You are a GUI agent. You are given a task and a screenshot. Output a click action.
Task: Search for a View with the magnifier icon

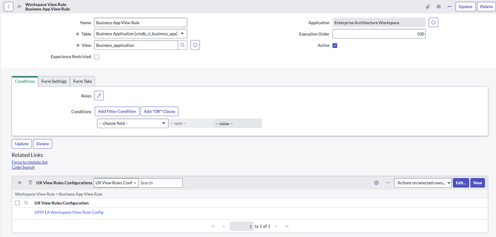(x=182, y=46)
